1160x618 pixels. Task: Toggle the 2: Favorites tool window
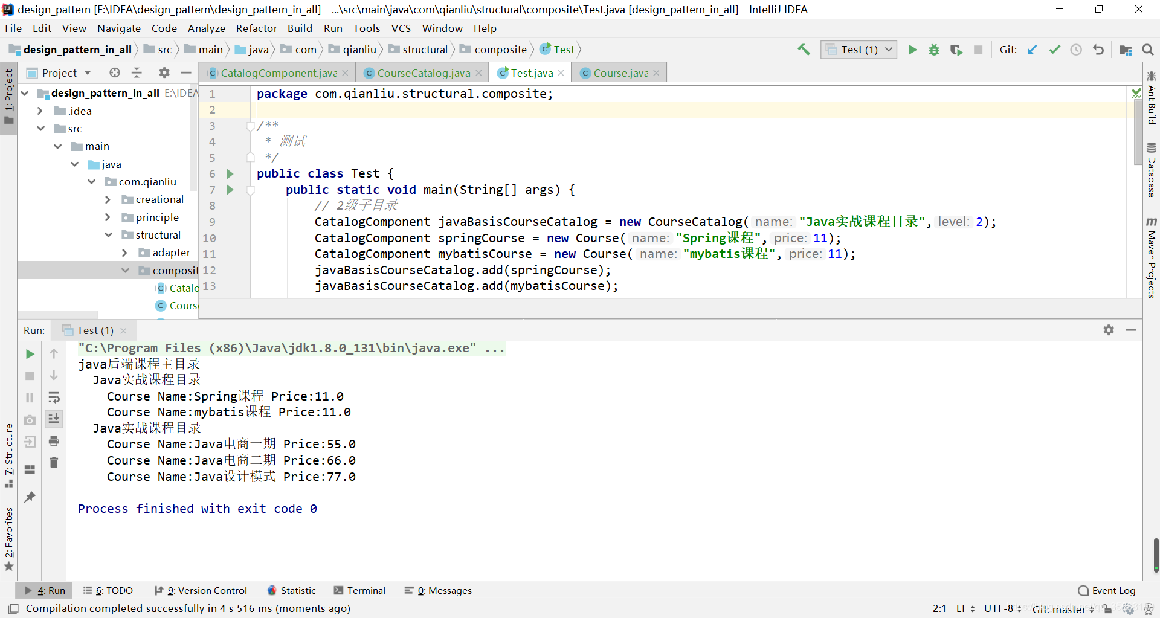point(8,538)
